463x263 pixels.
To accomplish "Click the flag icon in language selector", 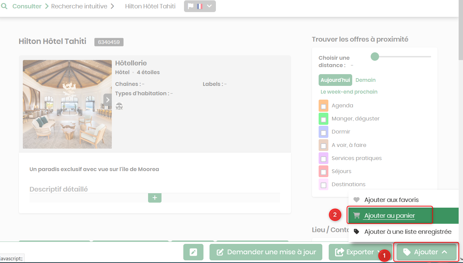I will click(191, 6).
